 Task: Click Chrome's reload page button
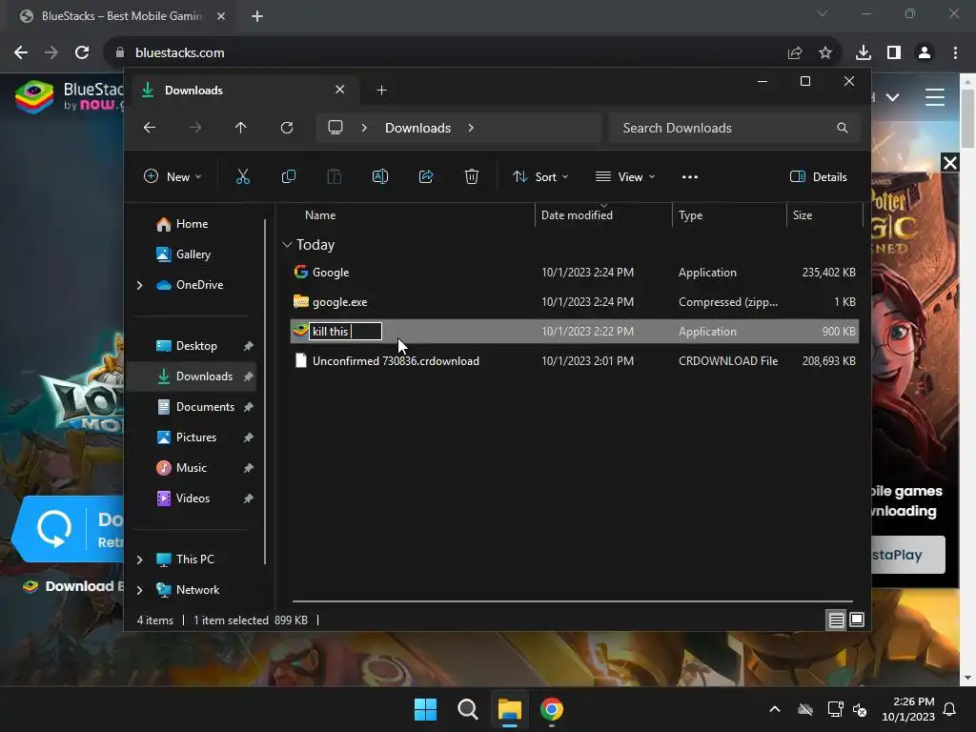(x=82, y=53)
